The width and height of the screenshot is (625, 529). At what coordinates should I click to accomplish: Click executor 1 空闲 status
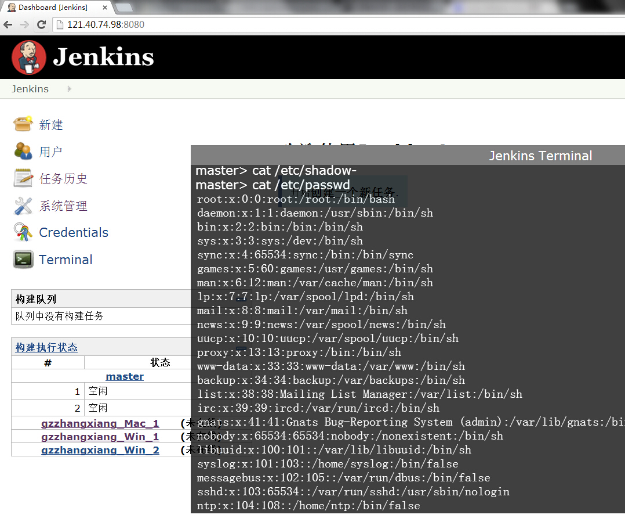coord(97,391)
